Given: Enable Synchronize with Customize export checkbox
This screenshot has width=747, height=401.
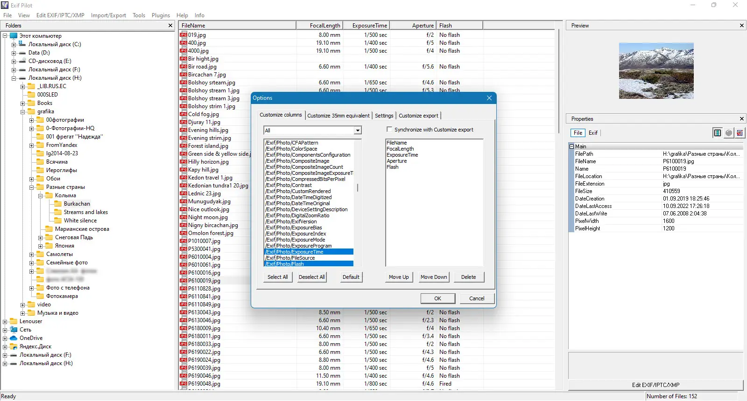Looking at the screenshot, I should (x=389, y=130).
